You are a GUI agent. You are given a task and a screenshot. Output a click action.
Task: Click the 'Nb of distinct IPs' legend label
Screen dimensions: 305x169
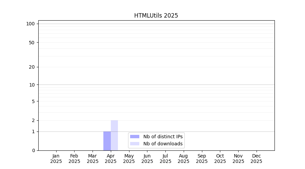[163, 137]
